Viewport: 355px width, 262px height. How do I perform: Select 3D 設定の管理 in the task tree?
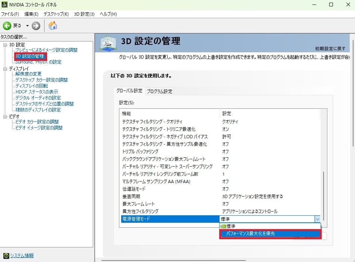pos(30,56)
